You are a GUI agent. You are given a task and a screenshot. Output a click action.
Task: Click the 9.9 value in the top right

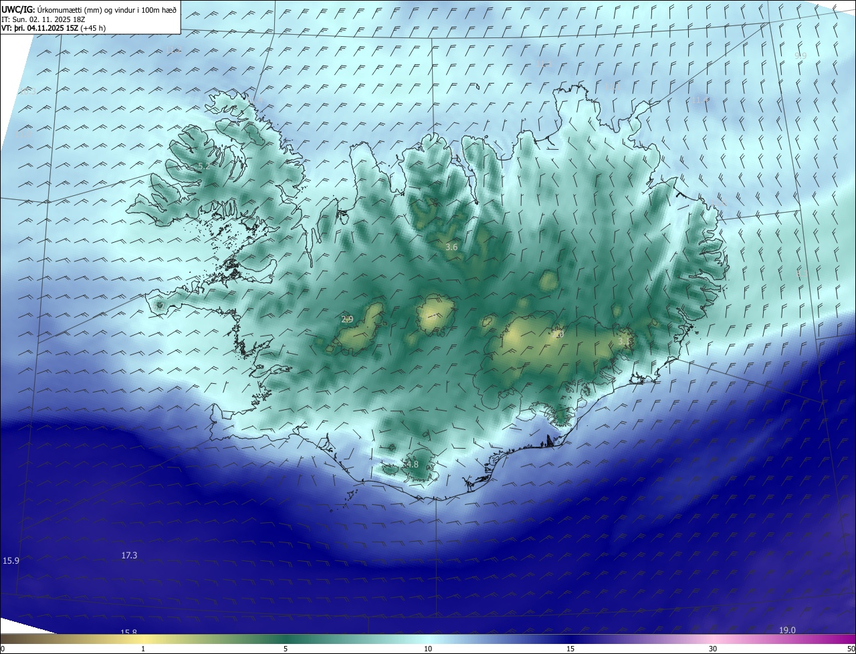tap(800, 56)
